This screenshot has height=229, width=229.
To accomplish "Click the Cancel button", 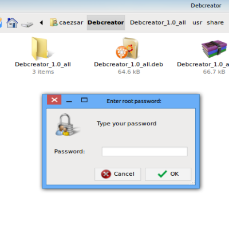I will (x=117, y=174).
